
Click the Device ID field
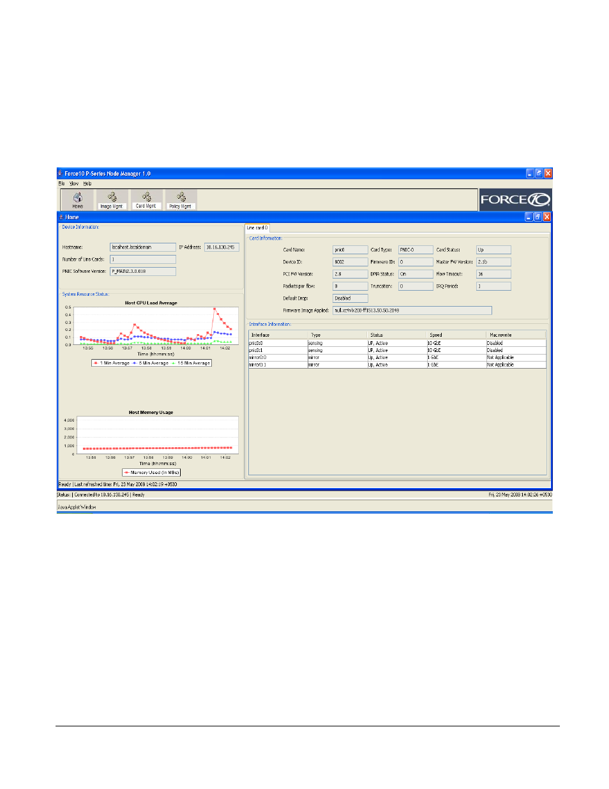coord(350,262)
